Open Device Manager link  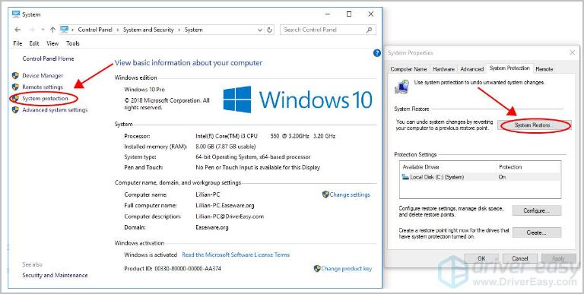(43, 76)
